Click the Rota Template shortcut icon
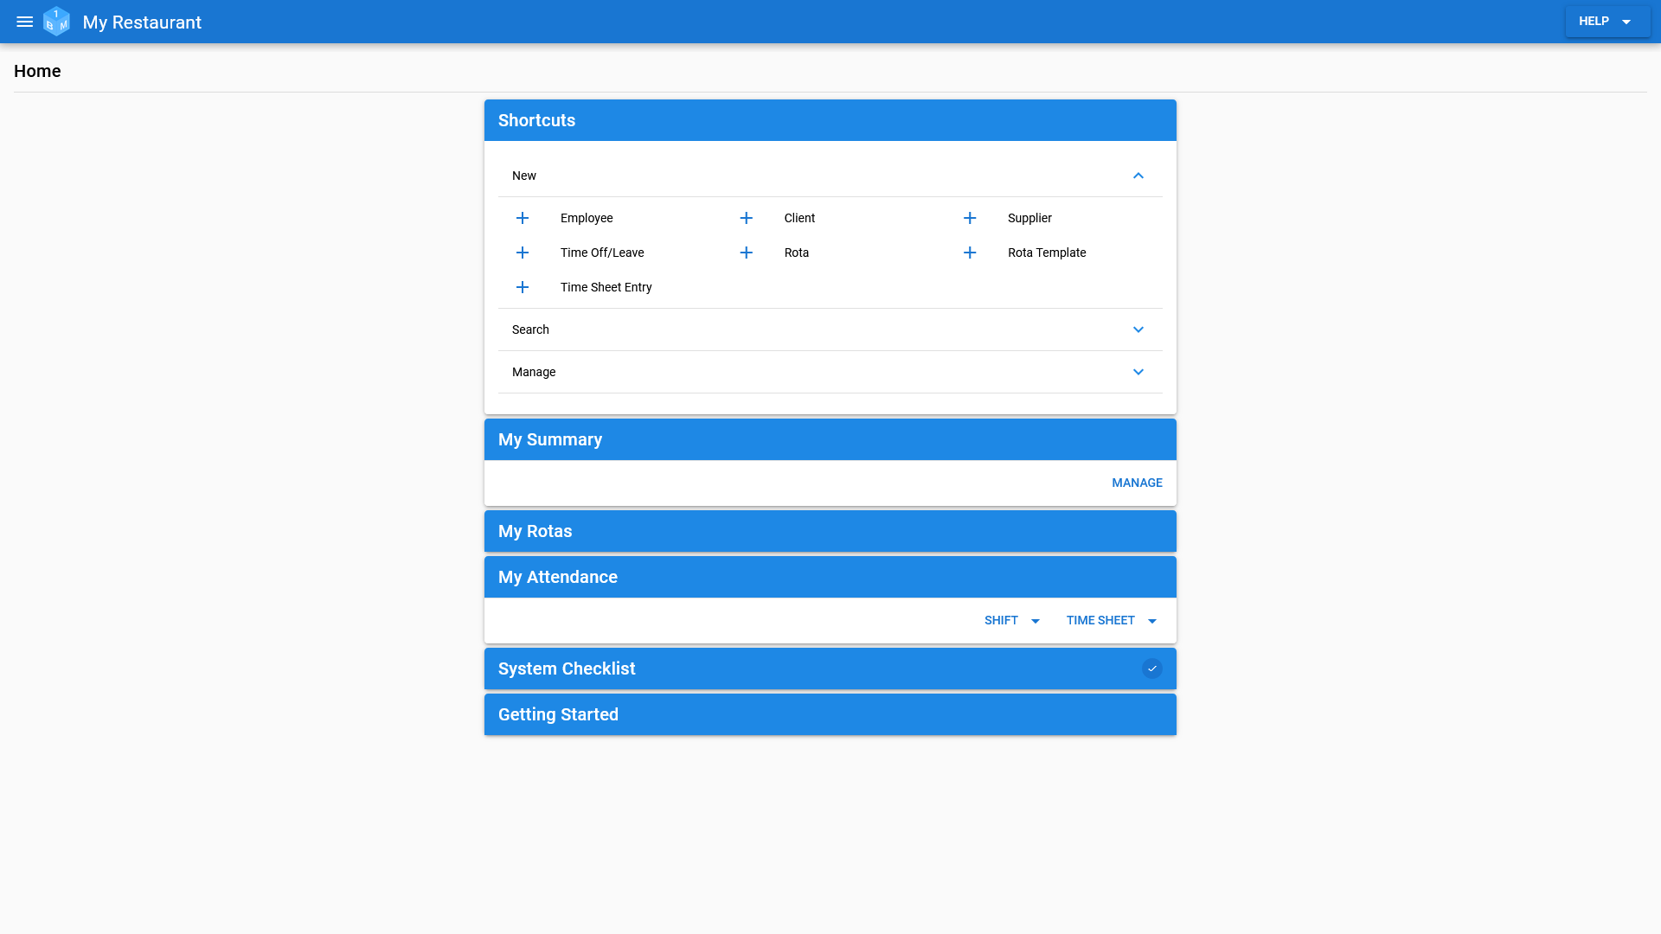This screenshot has width=1661, height=934. point(970,252)
